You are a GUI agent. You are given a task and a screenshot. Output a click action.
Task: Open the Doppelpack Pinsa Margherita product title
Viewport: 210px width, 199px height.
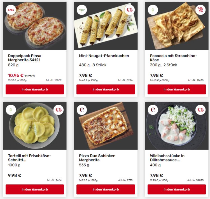[25, 58]
